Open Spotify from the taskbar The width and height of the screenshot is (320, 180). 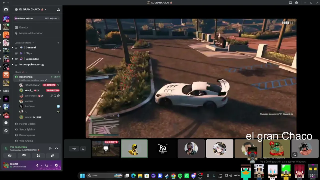point(180,176)
